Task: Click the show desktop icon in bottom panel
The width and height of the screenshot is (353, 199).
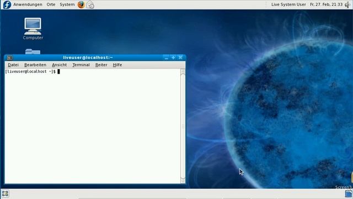Action: [5, 193]
